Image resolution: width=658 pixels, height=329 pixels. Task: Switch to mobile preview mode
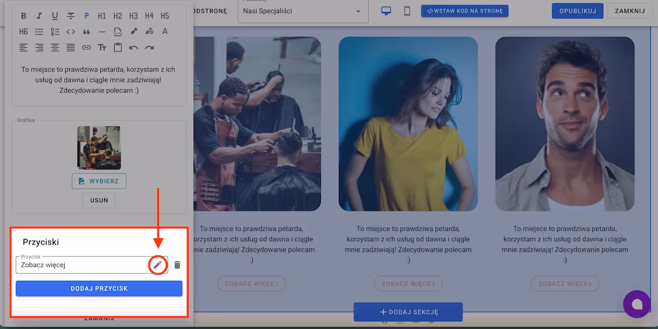(407, 11)
